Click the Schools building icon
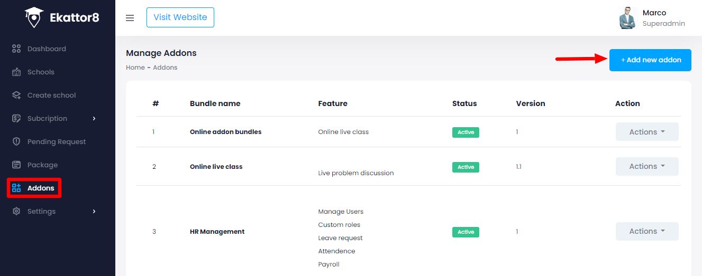 (16, 72)
